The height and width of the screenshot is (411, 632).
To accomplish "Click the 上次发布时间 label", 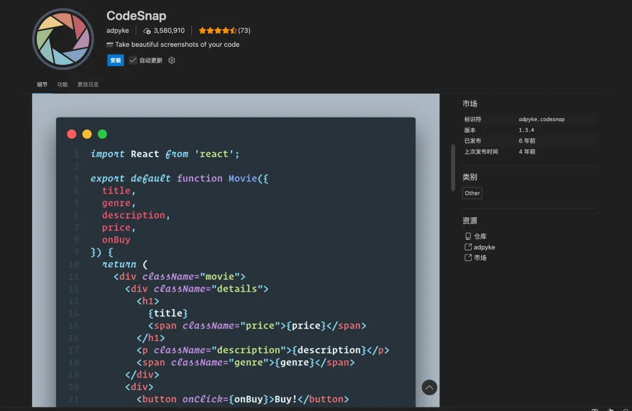I will click(x=481, y=152).
